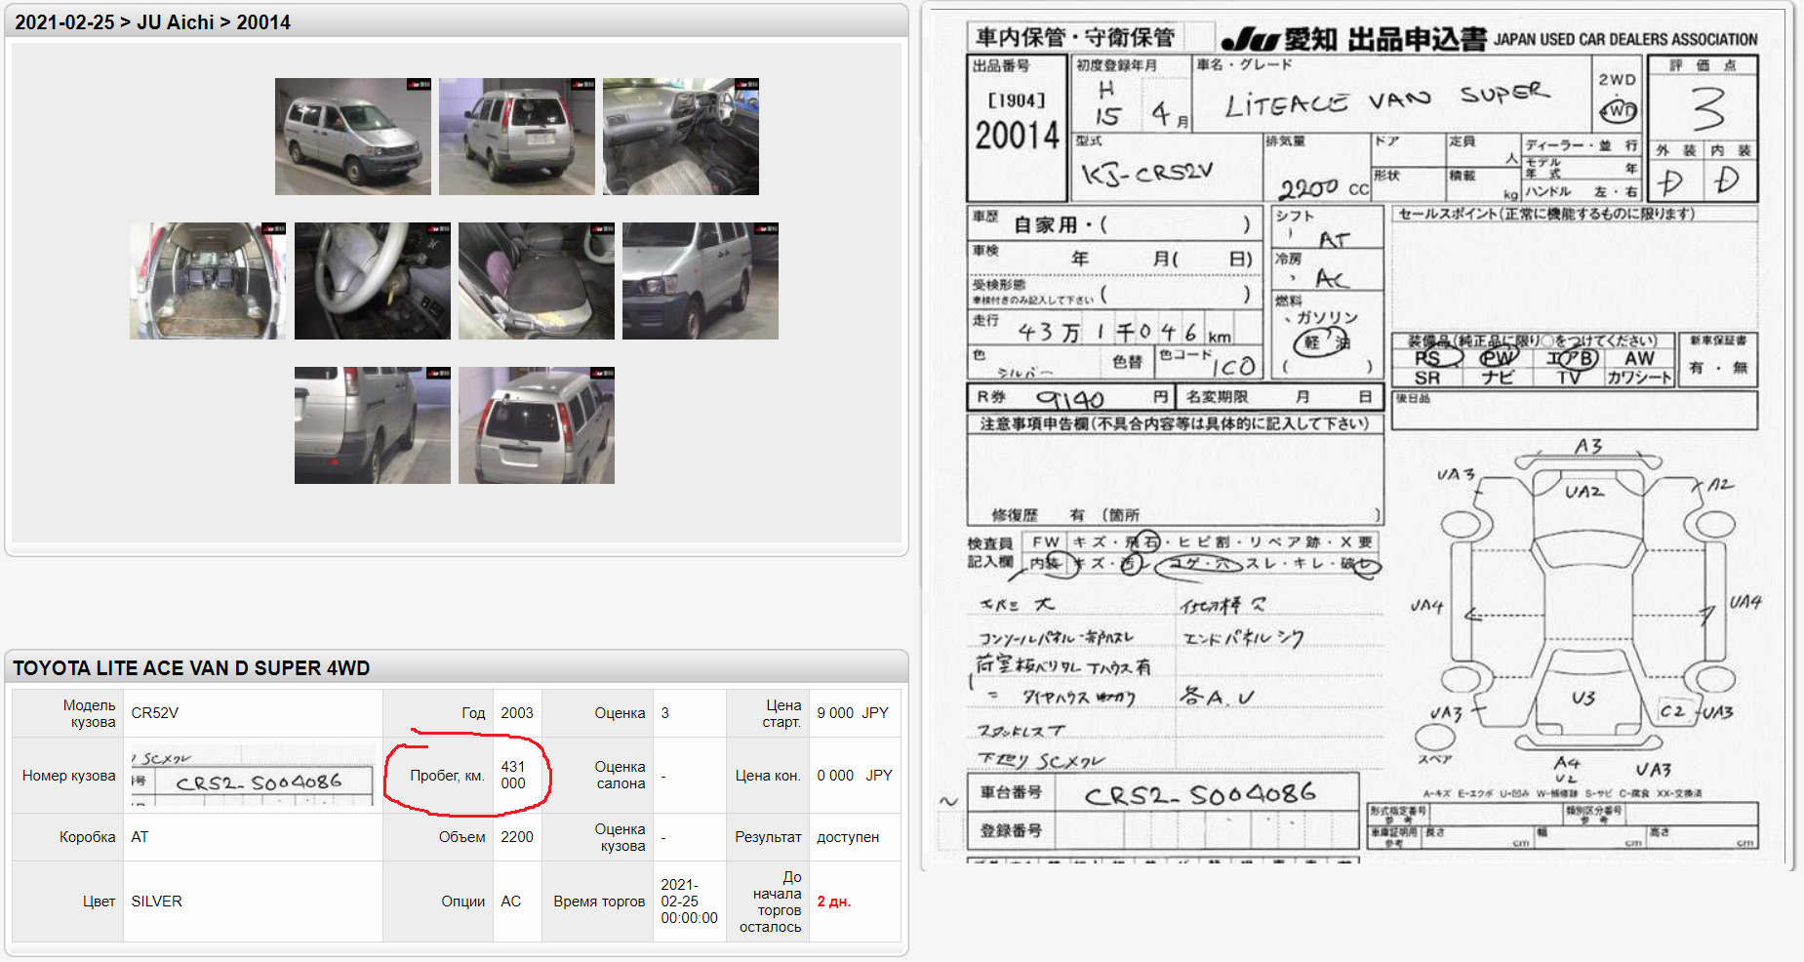
Task: Open the front-left view photo of the van
Action: (353, 137)
